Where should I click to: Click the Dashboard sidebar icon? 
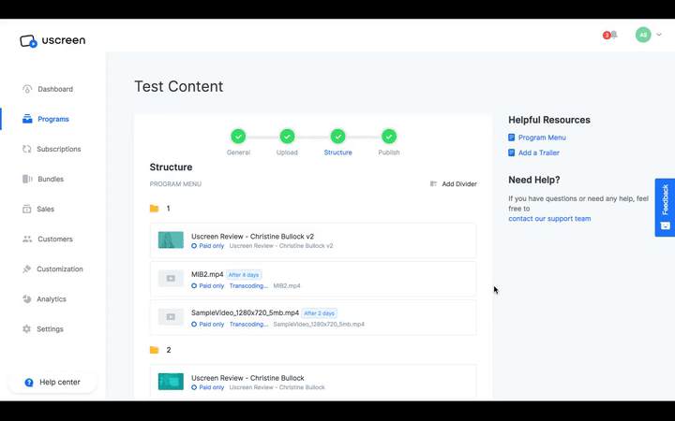(x=27, y=89)
